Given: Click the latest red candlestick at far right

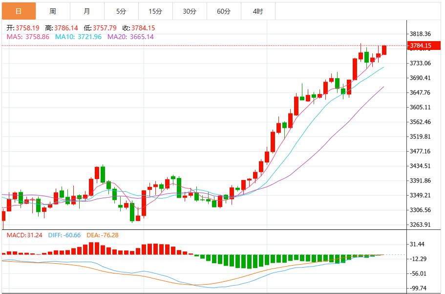Looking at the screenshot, I should tap(384, 50).
